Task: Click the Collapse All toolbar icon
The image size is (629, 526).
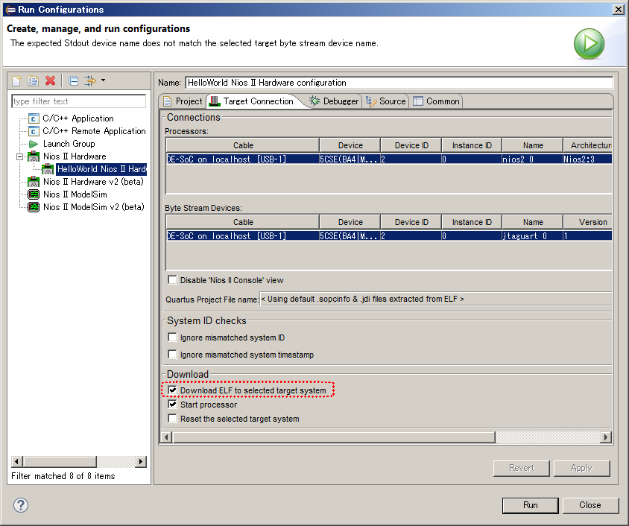Action: [x=74, y=81]
